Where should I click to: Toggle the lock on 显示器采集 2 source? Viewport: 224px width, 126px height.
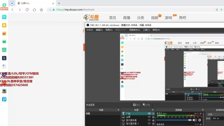153,123
